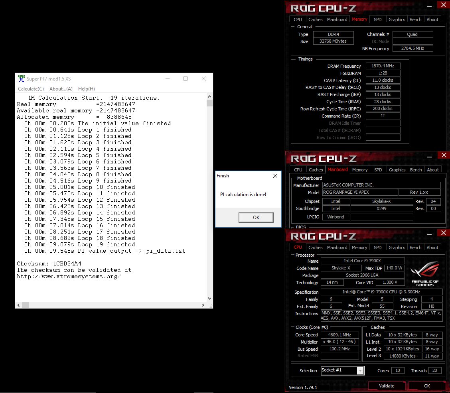Click Super PI horizontal scrollbar right arrow
Viewport: 450px width, 393px height.
(x=203, y=305)
